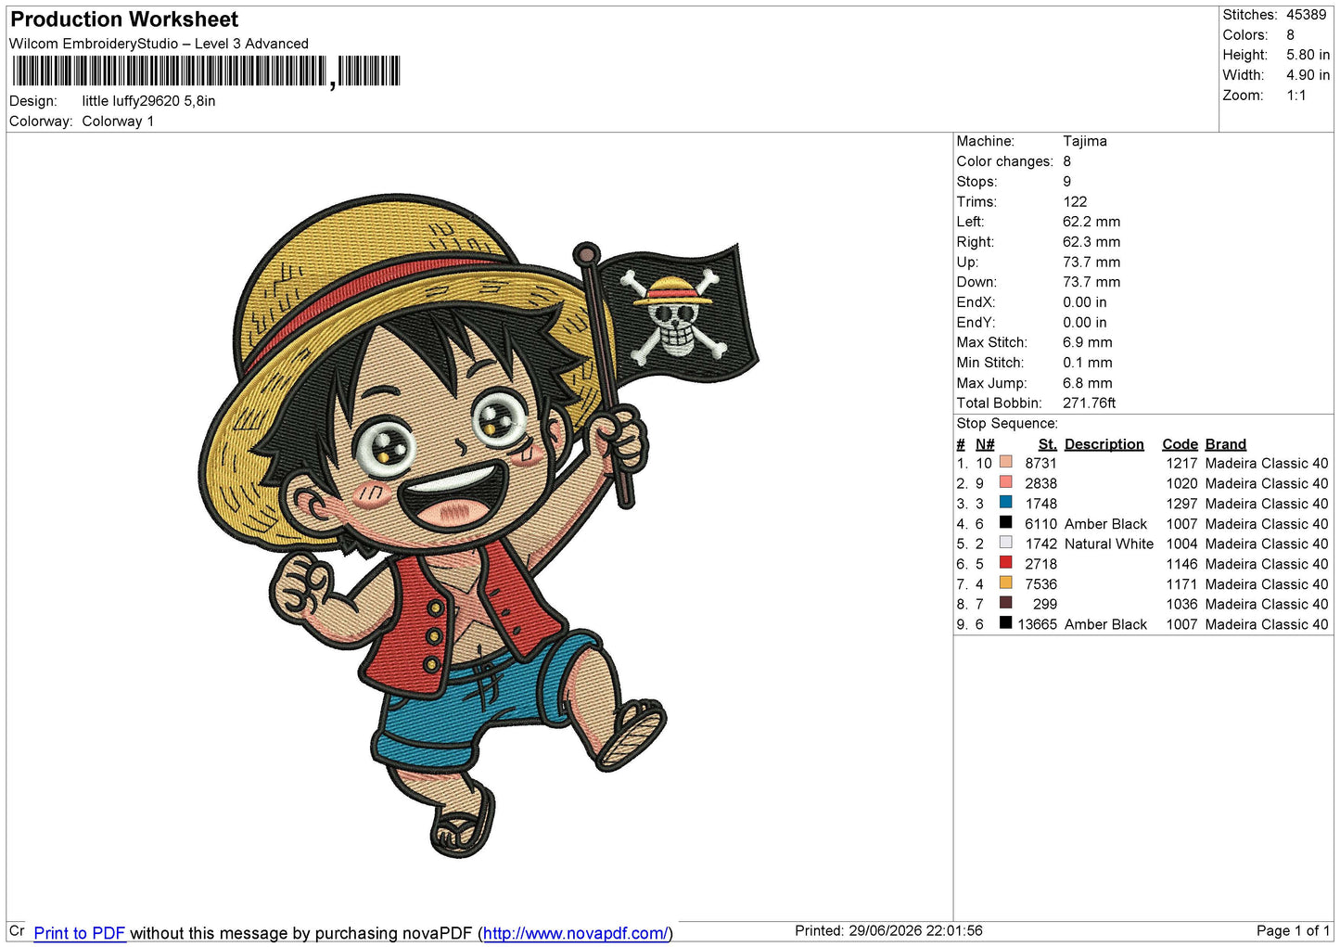Click 'Amber Black' description in stop 4
1340x947 pixels.
coord(1106,524)
